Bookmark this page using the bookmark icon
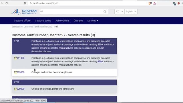Screen dimensions: 183x103 point(25,3)
